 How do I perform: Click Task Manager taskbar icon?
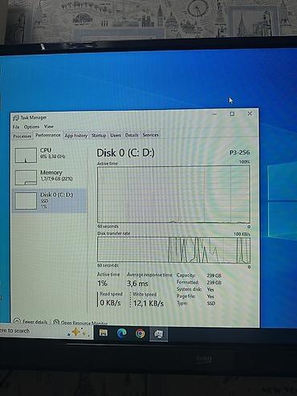pyautogui.click(x=159, y=334)
